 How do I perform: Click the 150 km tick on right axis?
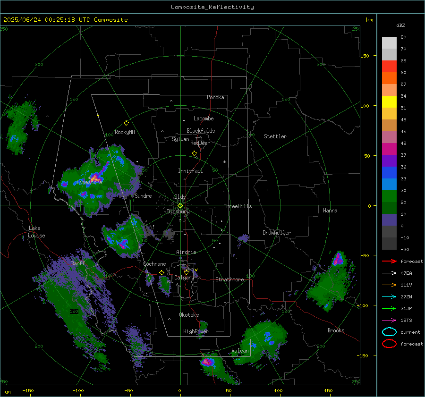[x=365, y=56]
